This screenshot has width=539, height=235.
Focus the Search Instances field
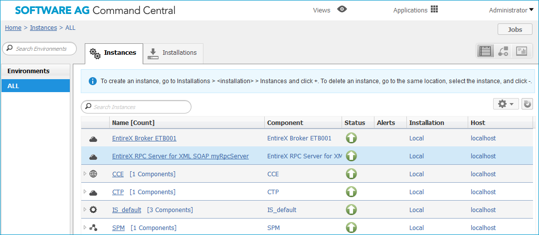(136, 107)
